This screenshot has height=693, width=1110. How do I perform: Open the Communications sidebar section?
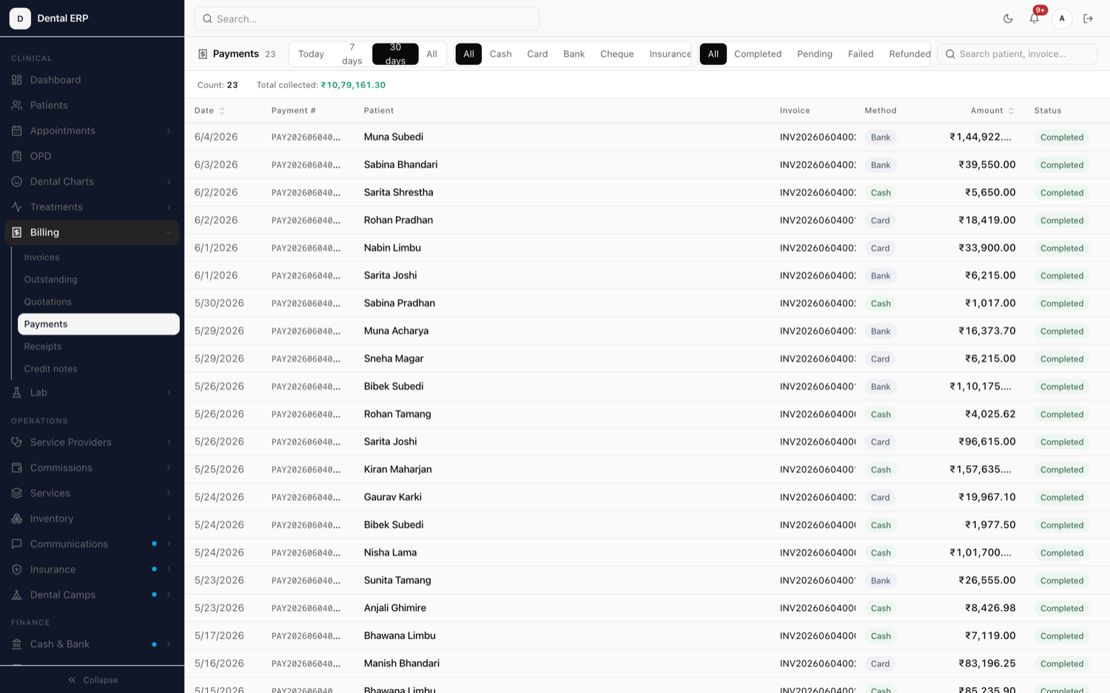pos(92,544)
